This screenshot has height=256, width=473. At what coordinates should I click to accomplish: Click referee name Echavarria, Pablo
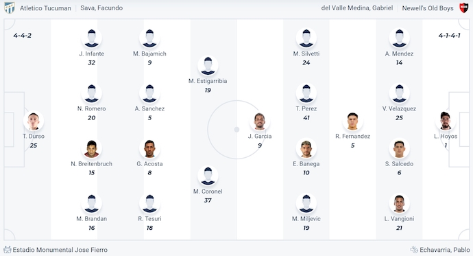pos(445,250)
